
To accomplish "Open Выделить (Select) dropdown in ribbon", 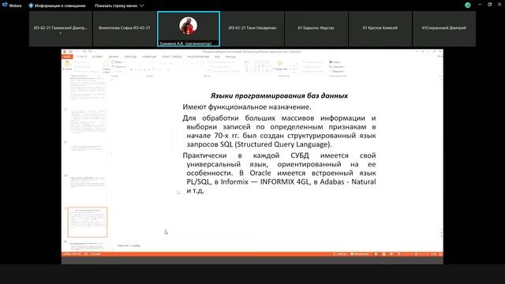I will pyautogui.click(x=337, y=71).
